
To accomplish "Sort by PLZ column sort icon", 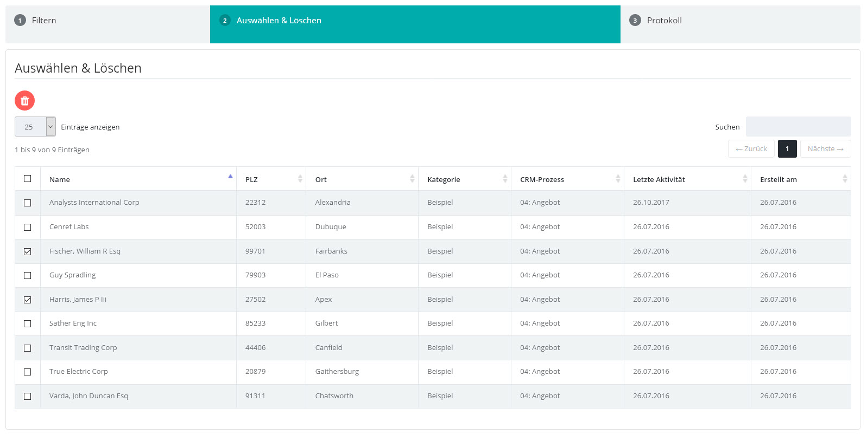I will (300, 179).
